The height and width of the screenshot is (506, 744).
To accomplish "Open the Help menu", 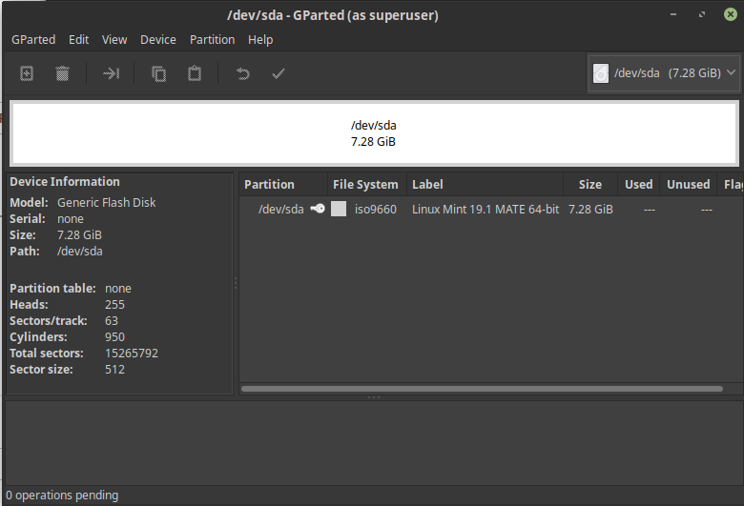I will pyautogui.click(x=260, y=39).
